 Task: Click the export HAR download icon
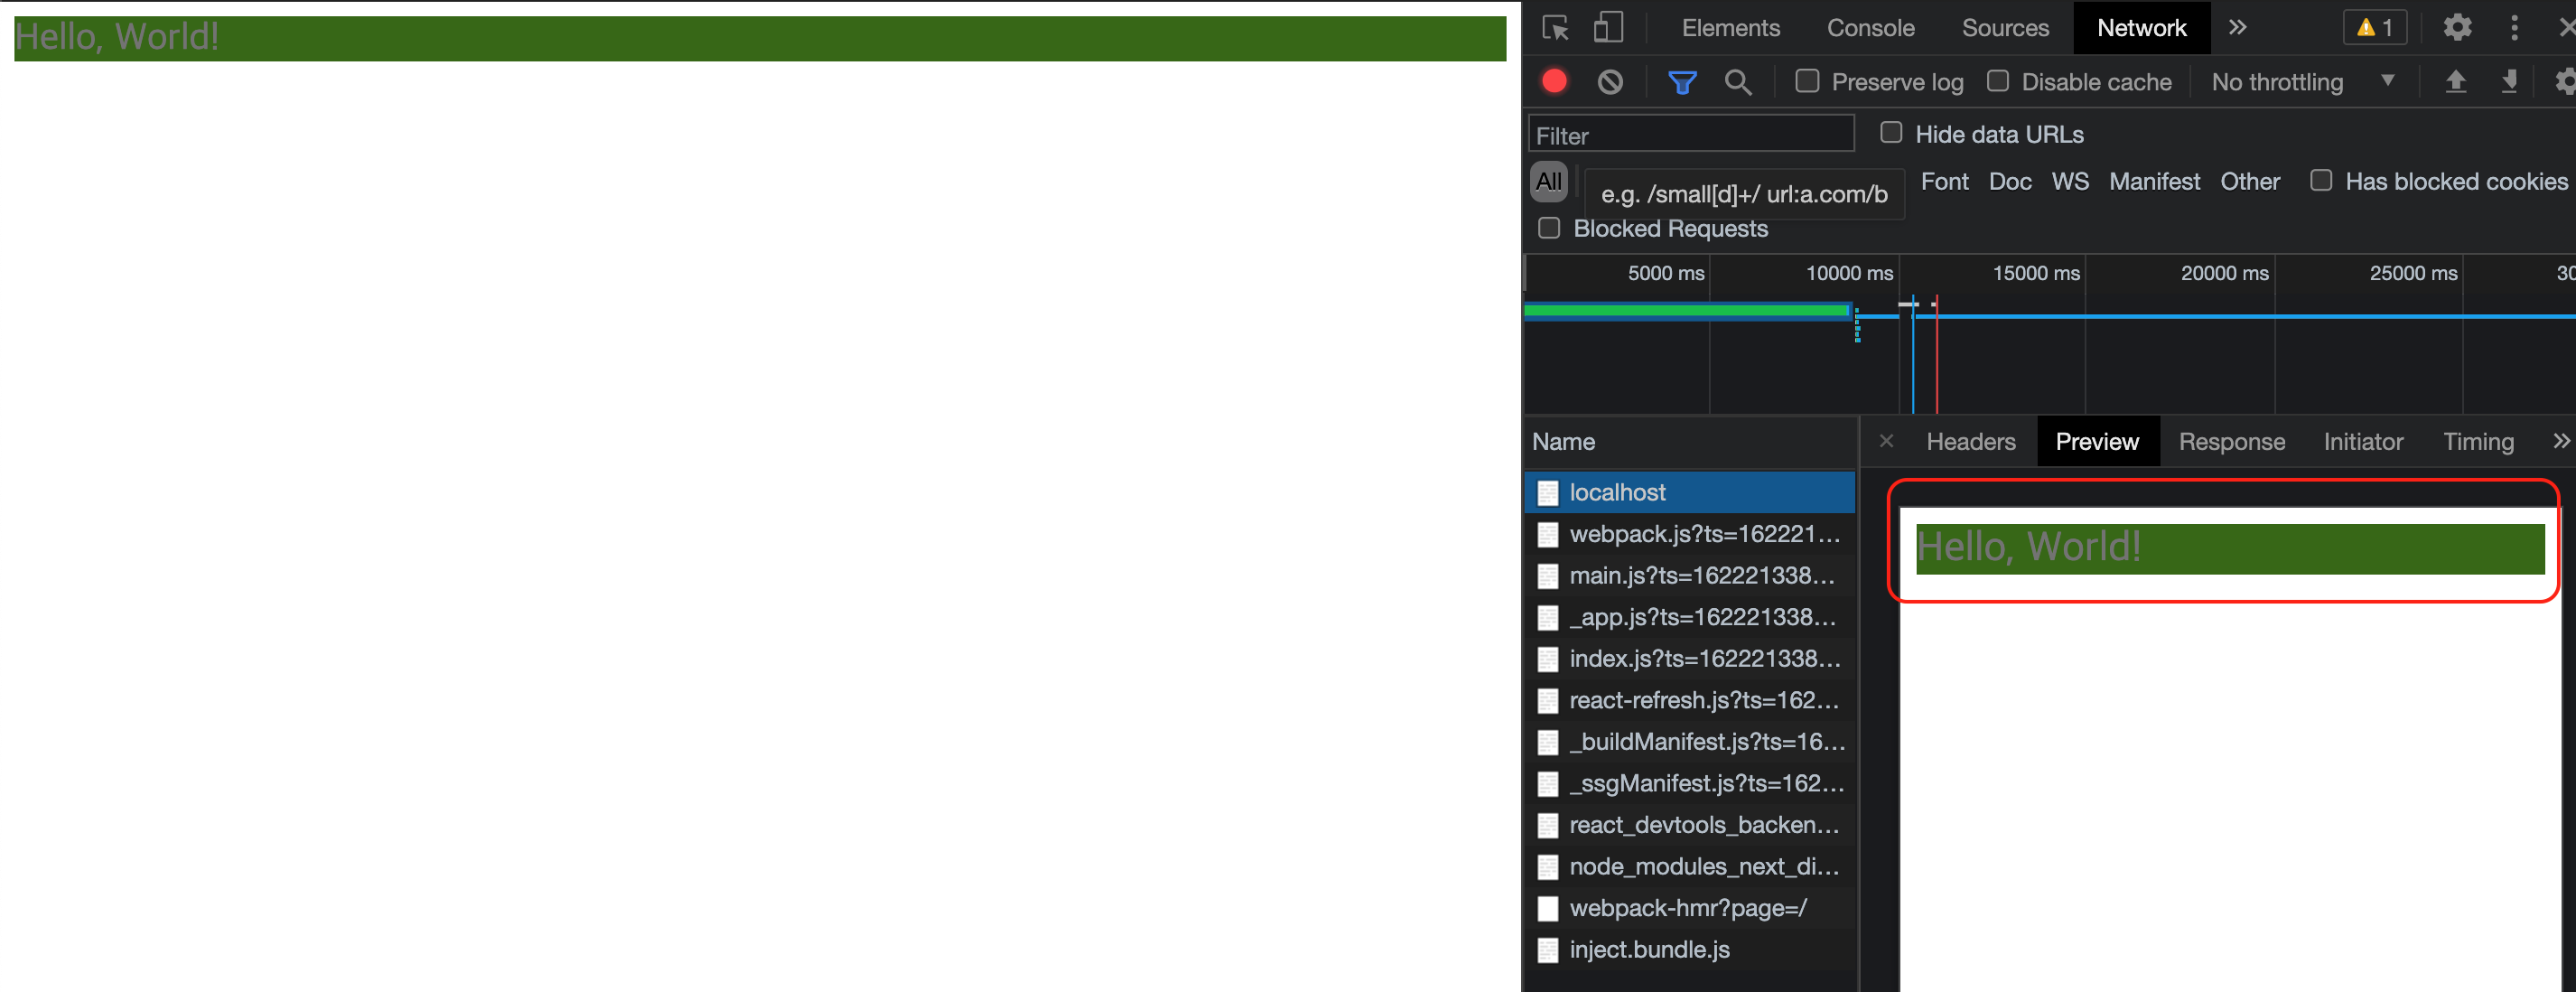[x=2509, y=82]
